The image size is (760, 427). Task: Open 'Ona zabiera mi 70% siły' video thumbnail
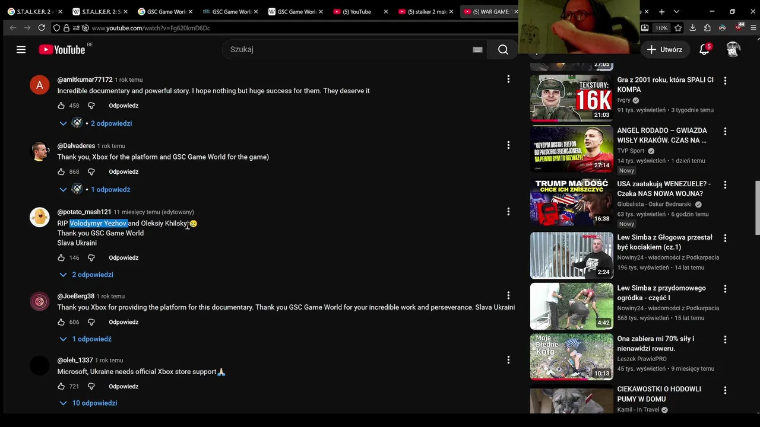[x=571, y=356]
